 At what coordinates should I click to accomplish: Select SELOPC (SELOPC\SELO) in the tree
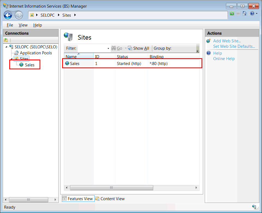(x=36, y=47)
